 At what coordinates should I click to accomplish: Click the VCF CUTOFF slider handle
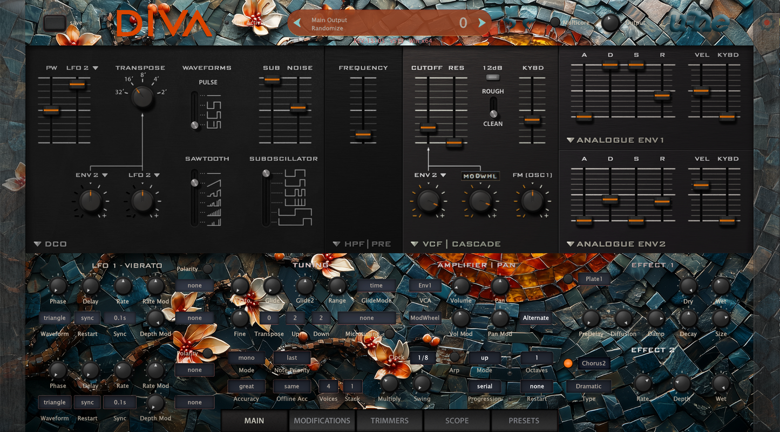(428, 128)
